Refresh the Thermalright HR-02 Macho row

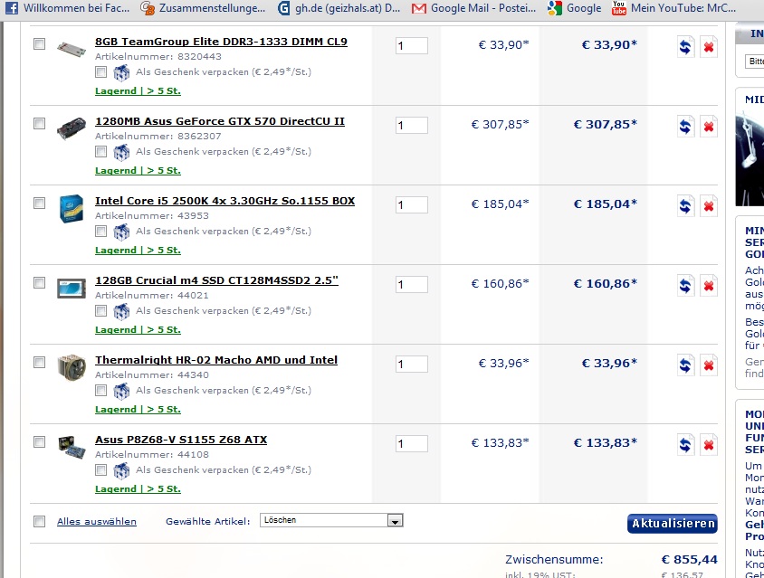coord(685,365)
